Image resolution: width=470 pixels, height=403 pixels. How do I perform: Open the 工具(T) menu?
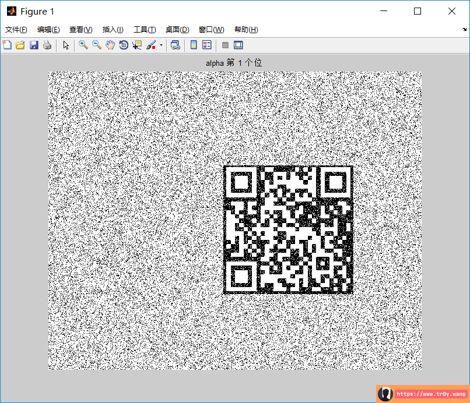pyautogui.click(x=145, y=30)
